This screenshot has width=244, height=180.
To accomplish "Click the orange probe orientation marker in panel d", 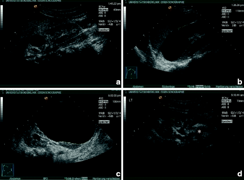I will (x=160, y=98).
